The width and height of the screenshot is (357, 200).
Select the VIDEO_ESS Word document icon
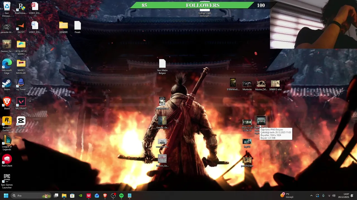click(35, 27)
